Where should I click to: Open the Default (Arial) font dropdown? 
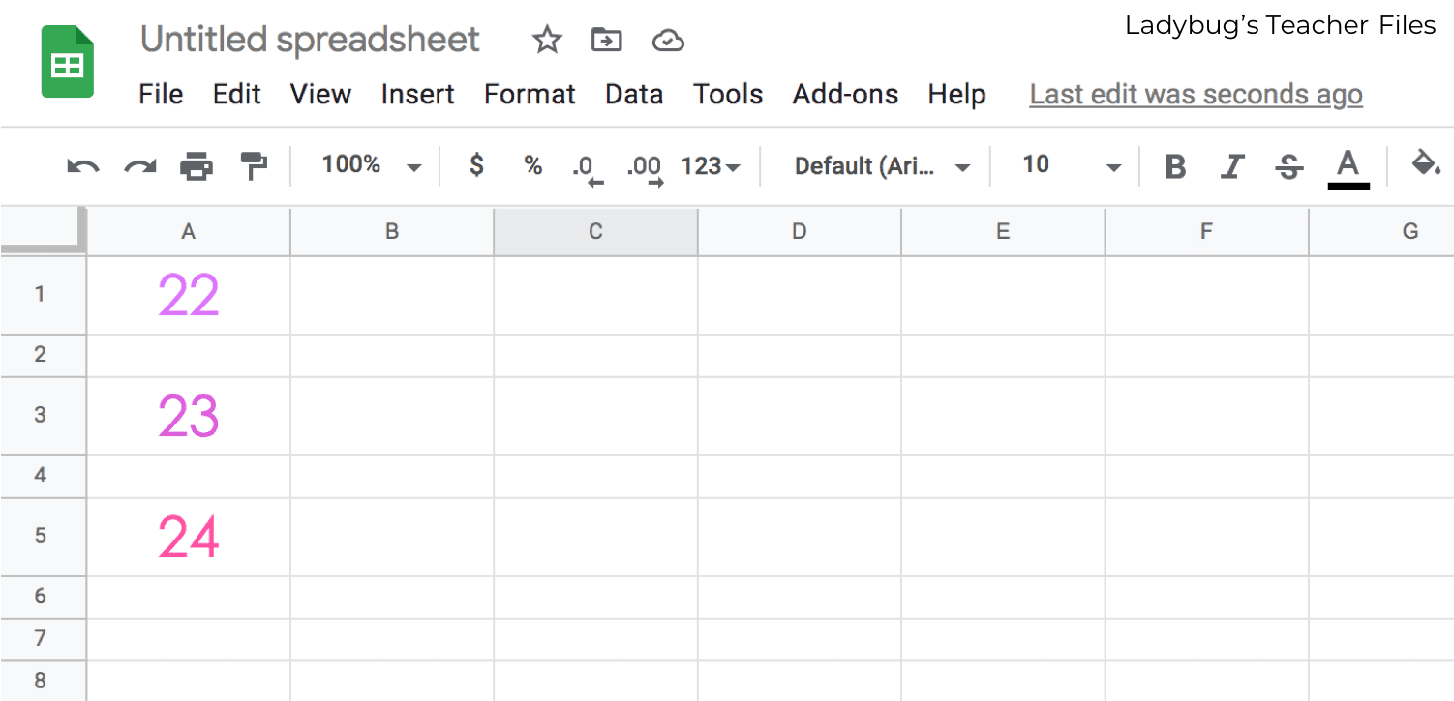pos(882,166)
